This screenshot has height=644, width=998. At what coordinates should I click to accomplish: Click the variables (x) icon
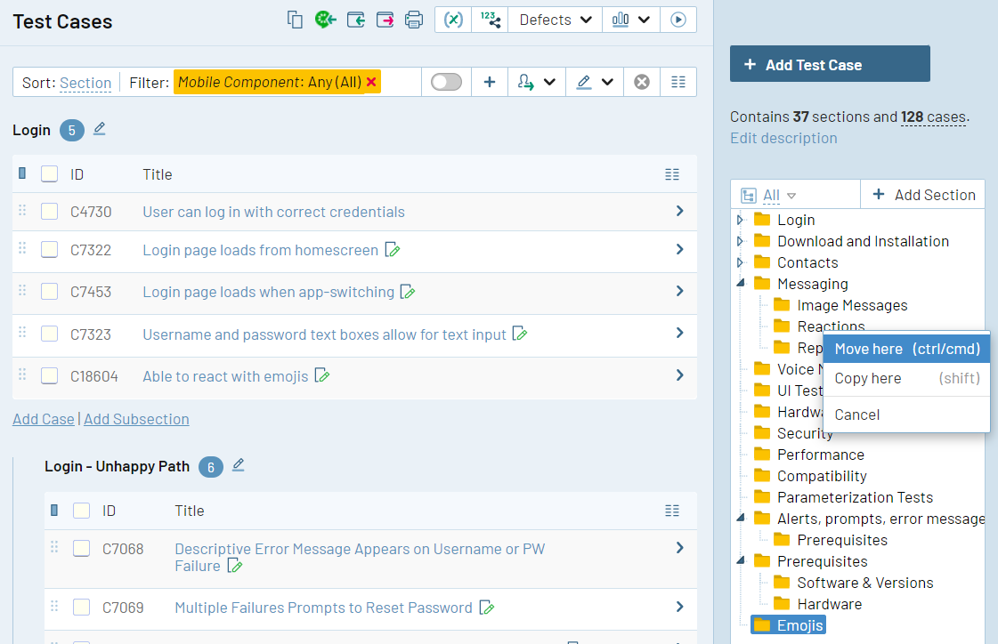[x=453, y=20]
